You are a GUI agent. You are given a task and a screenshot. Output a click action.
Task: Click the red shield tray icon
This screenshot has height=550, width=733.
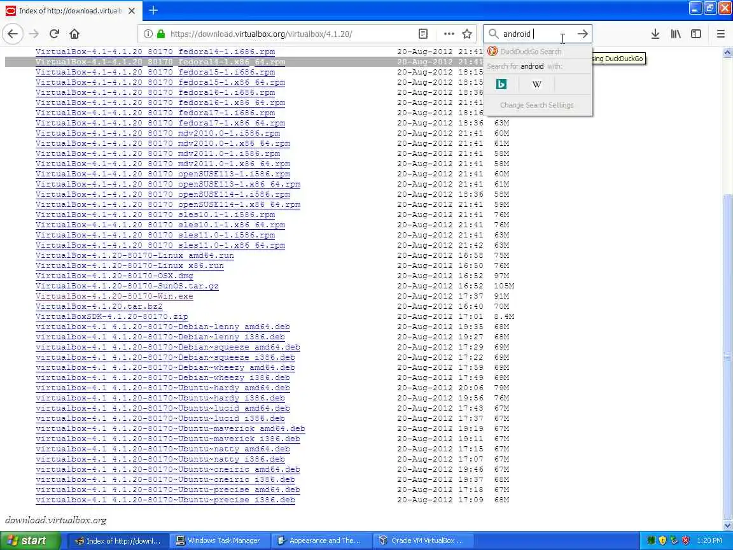tap(685, 540)
